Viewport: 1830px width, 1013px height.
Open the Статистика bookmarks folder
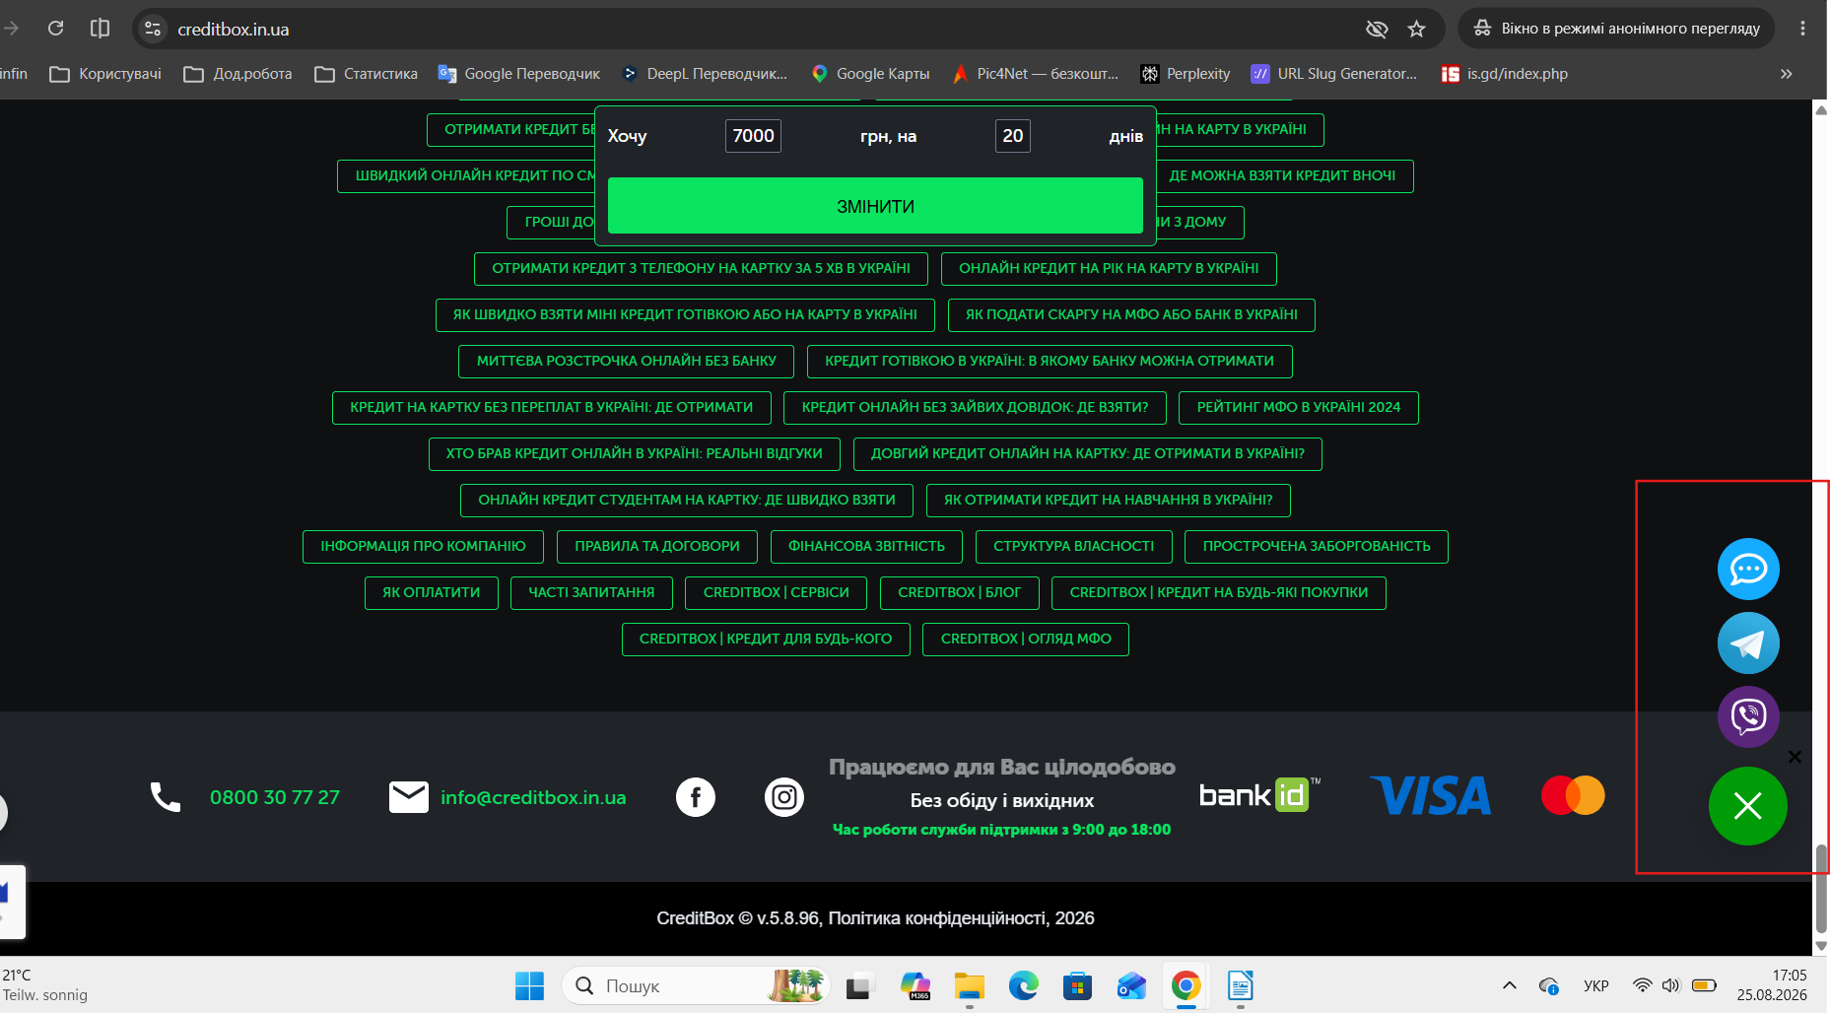366,74
